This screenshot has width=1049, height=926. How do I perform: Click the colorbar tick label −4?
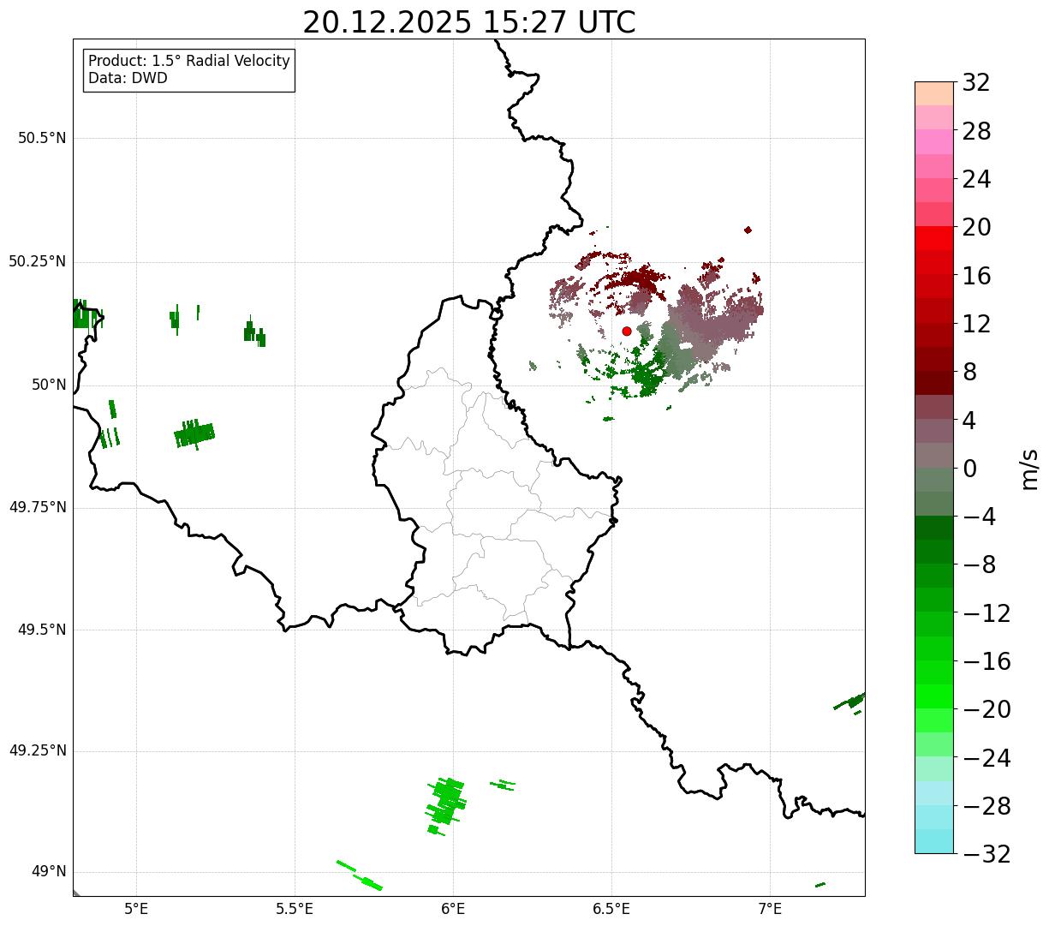click(979, 517)
